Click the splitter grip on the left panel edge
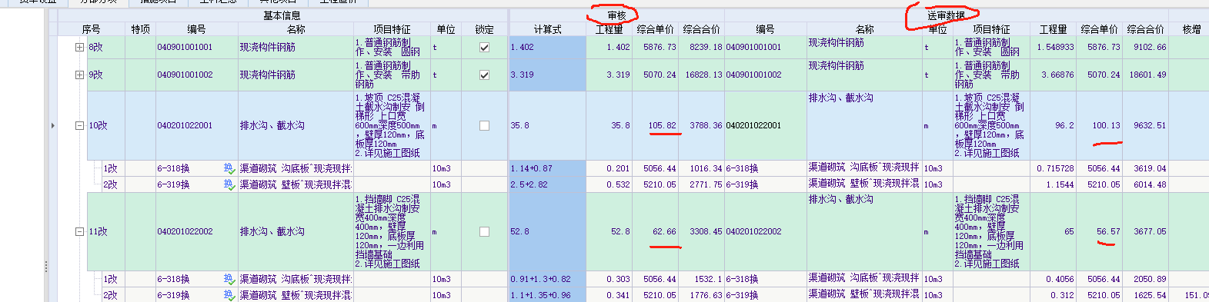The height and width of the screenshot is (302, 1209). click(x=46, y=267)
